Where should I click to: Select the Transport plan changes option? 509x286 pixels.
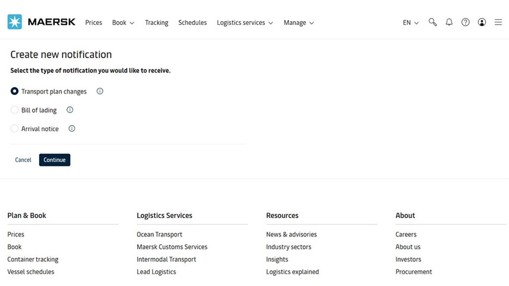click(x=14, y=91)
